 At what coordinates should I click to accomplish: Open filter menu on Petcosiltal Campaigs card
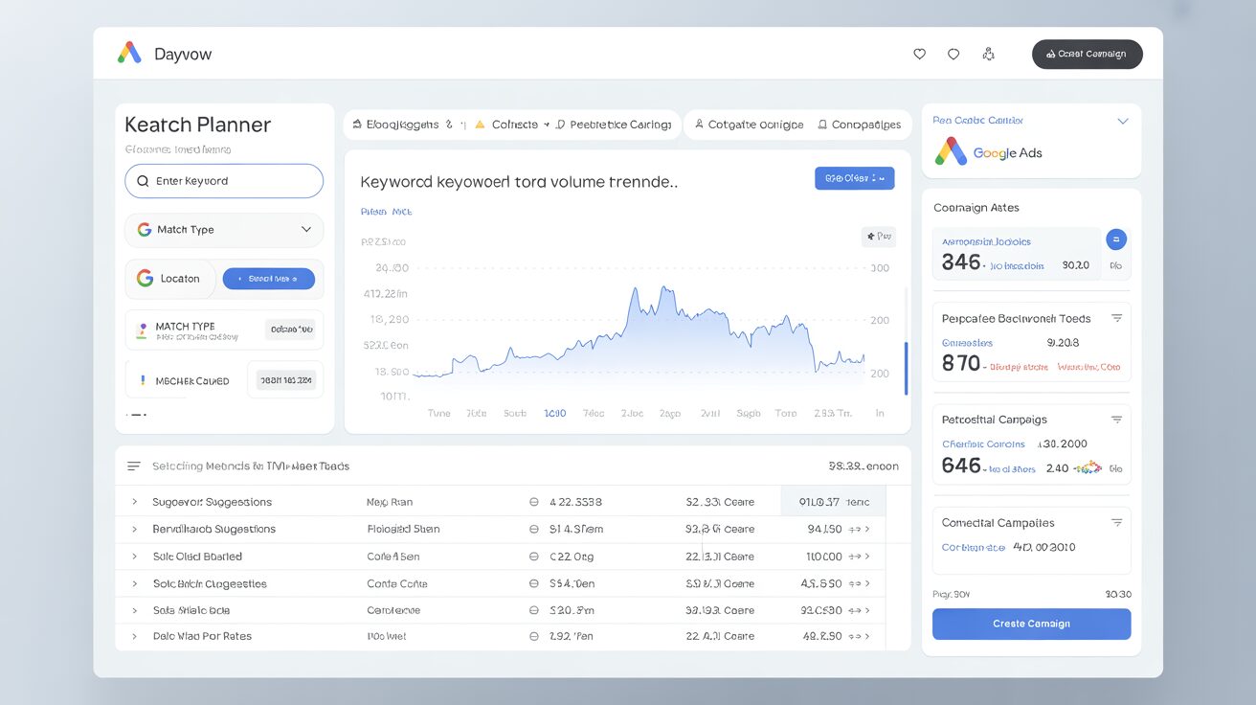(x=1116, y=420)
